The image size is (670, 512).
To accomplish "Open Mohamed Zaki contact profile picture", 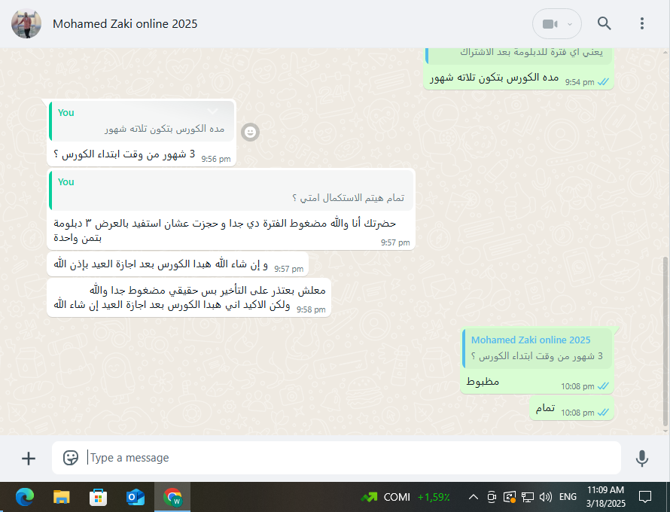I will (x=26, y=23).
